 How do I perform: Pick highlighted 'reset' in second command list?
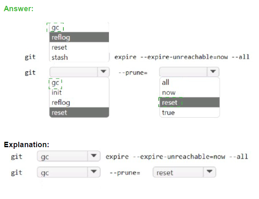pyautogui.click(x=79, y=112)
